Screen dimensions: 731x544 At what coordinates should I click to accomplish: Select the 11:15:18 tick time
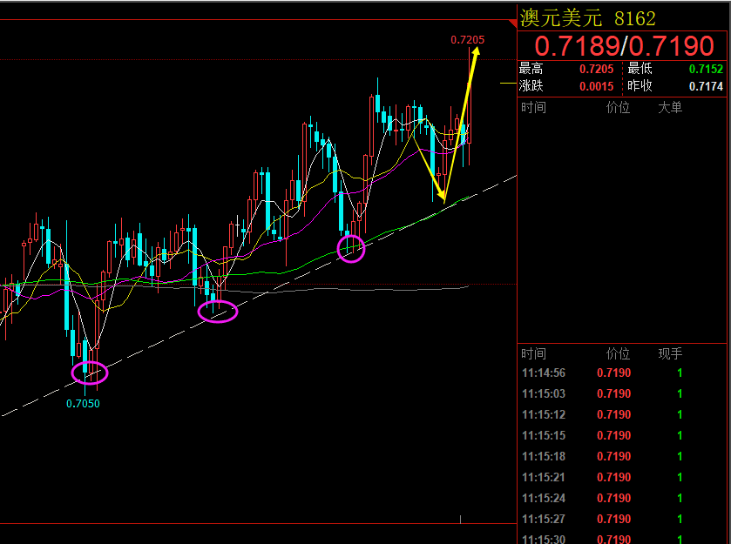click(544, 456)
